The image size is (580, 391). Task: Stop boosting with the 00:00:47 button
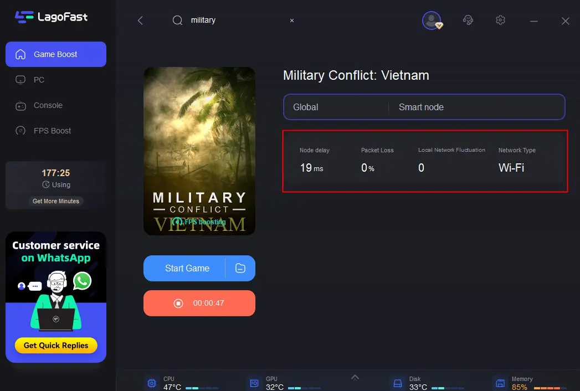click(x=199, y=303)
